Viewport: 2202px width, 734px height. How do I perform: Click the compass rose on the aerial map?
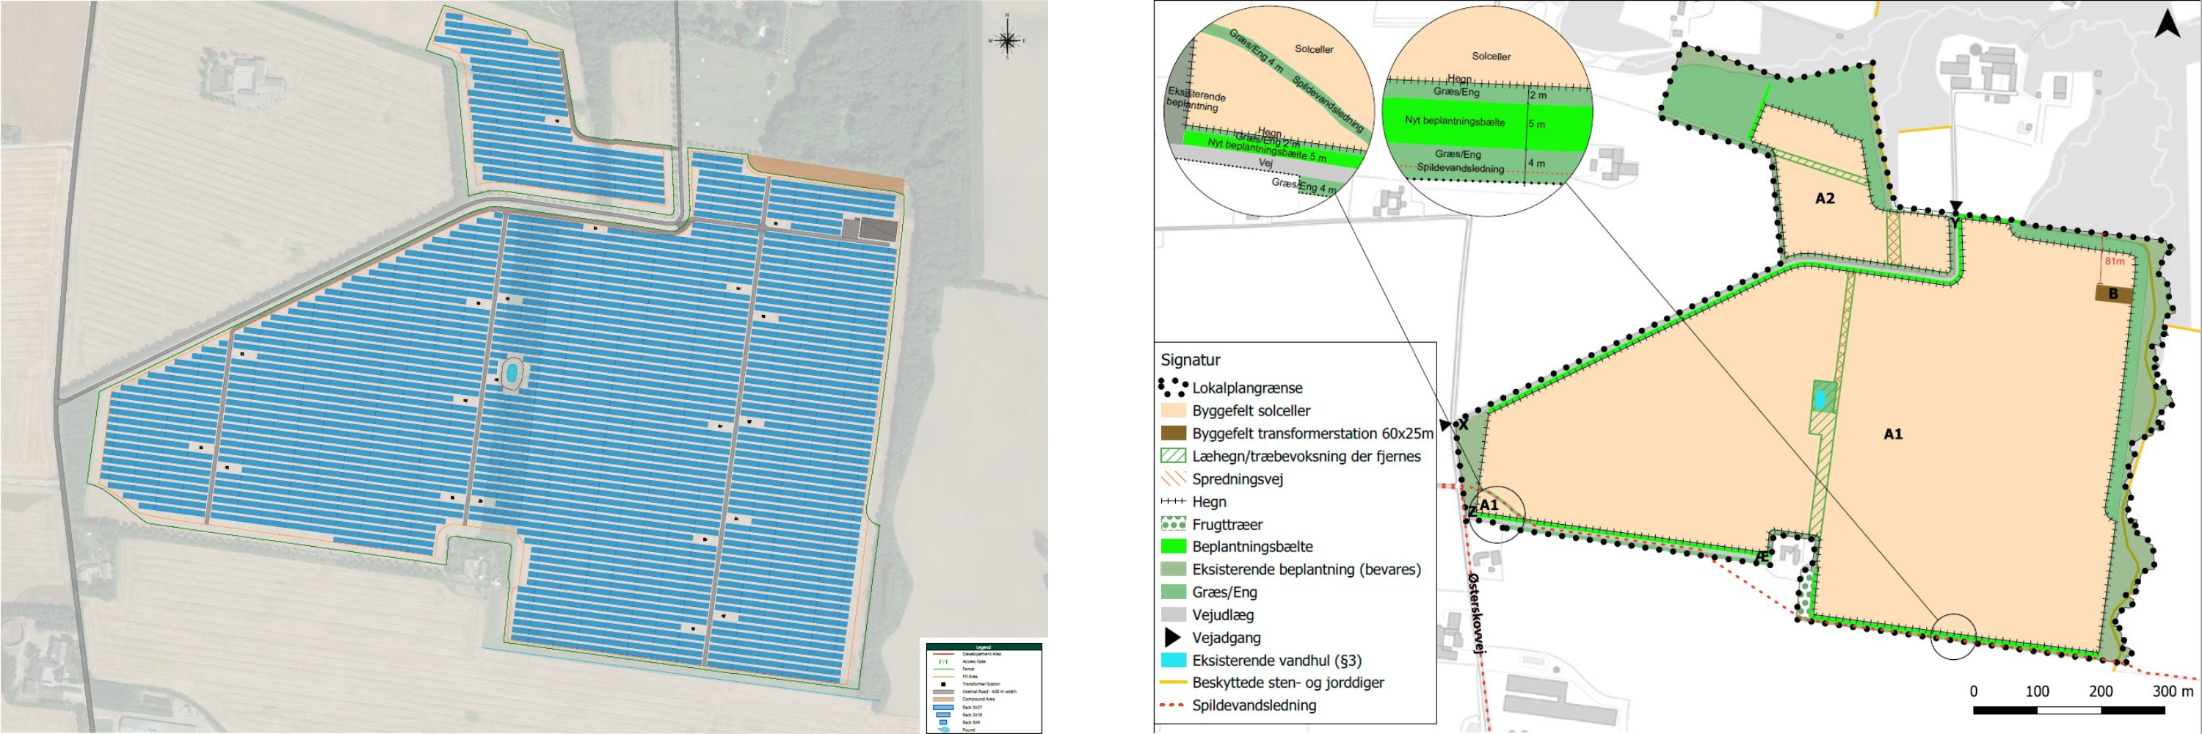click(1008, 40)
